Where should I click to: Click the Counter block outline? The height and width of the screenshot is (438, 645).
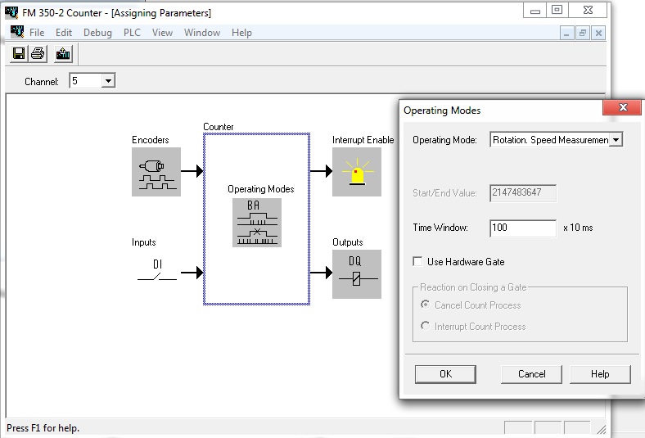point(256,219)
